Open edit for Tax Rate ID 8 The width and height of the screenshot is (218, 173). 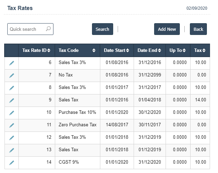point(11,88)
